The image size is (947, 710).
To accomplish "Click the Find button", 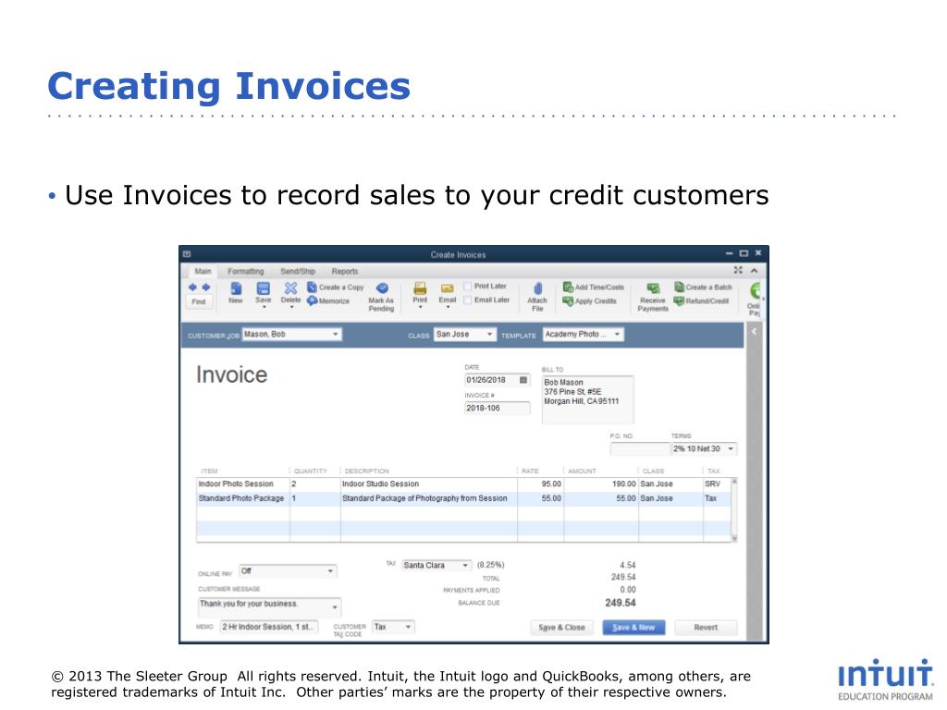I will [x=199, y=302].
